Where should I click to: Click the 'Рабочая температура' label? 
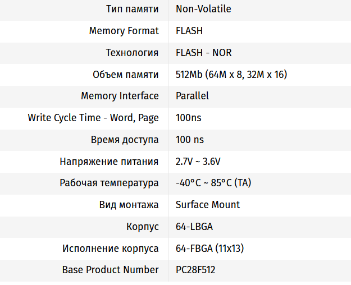pyautogui.click(x=109, y=183)
